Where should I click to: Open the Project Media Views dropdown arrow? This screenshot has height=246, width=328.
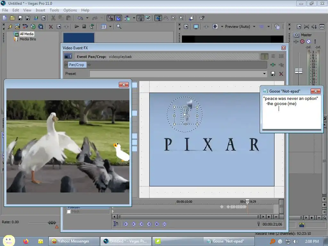coord(110,27)
